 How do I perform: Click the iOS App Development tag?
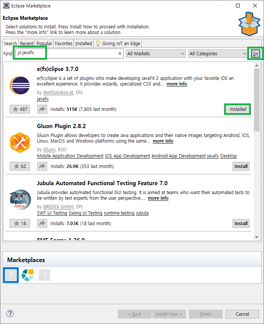tap(128, 156)
